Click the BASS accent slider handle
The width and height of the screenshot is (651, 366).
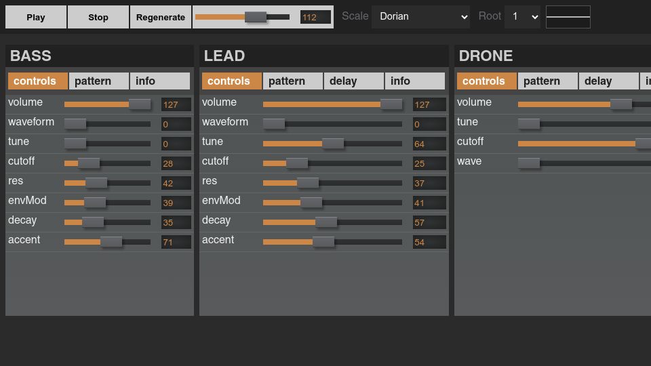pyautogui.click(x=111, y=242)
